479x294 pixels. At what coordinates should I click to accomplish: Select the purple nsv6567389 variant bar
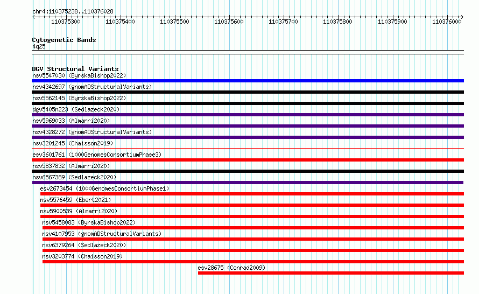coord(248,183)
